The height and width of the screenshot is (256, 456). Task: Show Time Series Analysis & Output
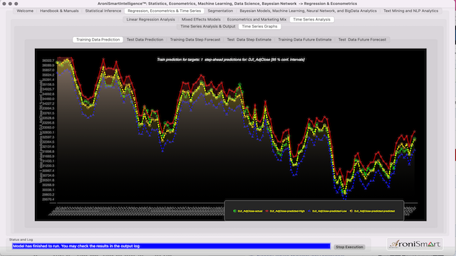(x=208, y=26)
